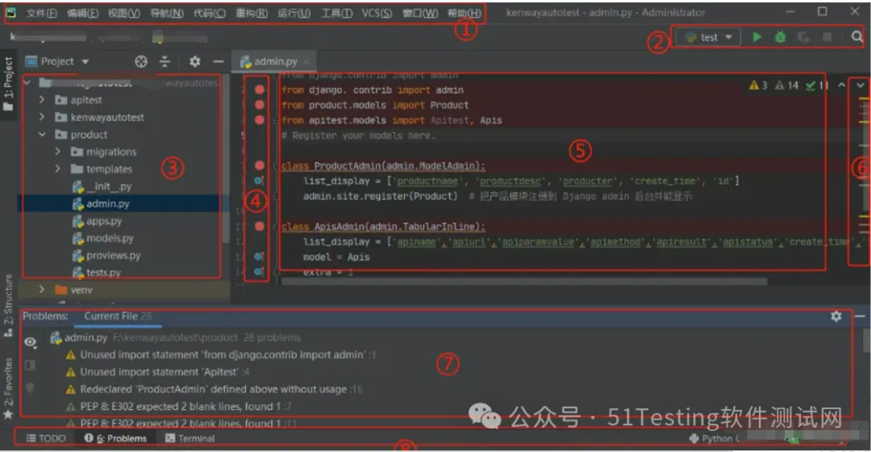
Task: Click the Problems panel vertical scrollbar
Action: click(866, 341)
